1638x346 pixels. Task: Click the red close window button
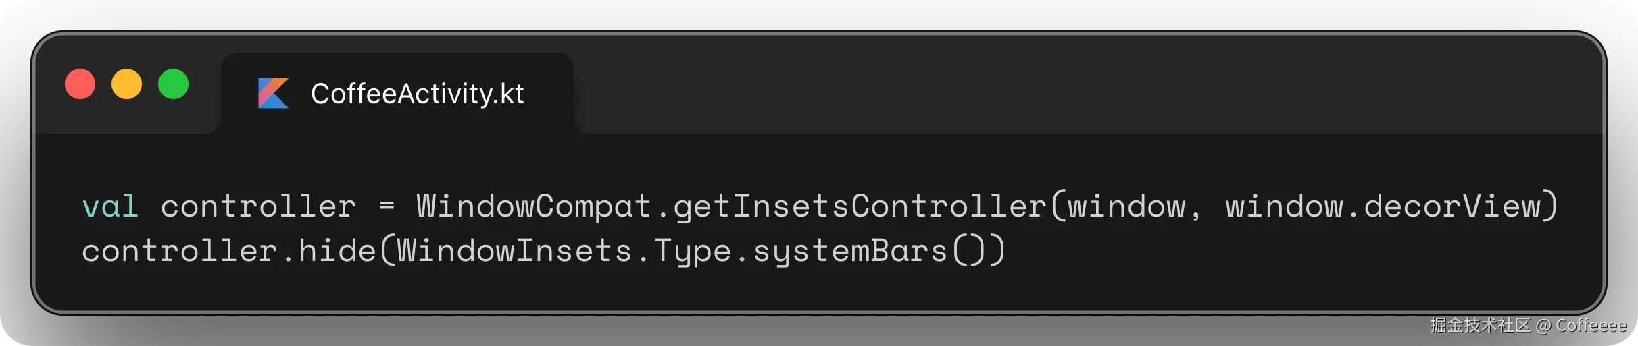click(80, 84)
